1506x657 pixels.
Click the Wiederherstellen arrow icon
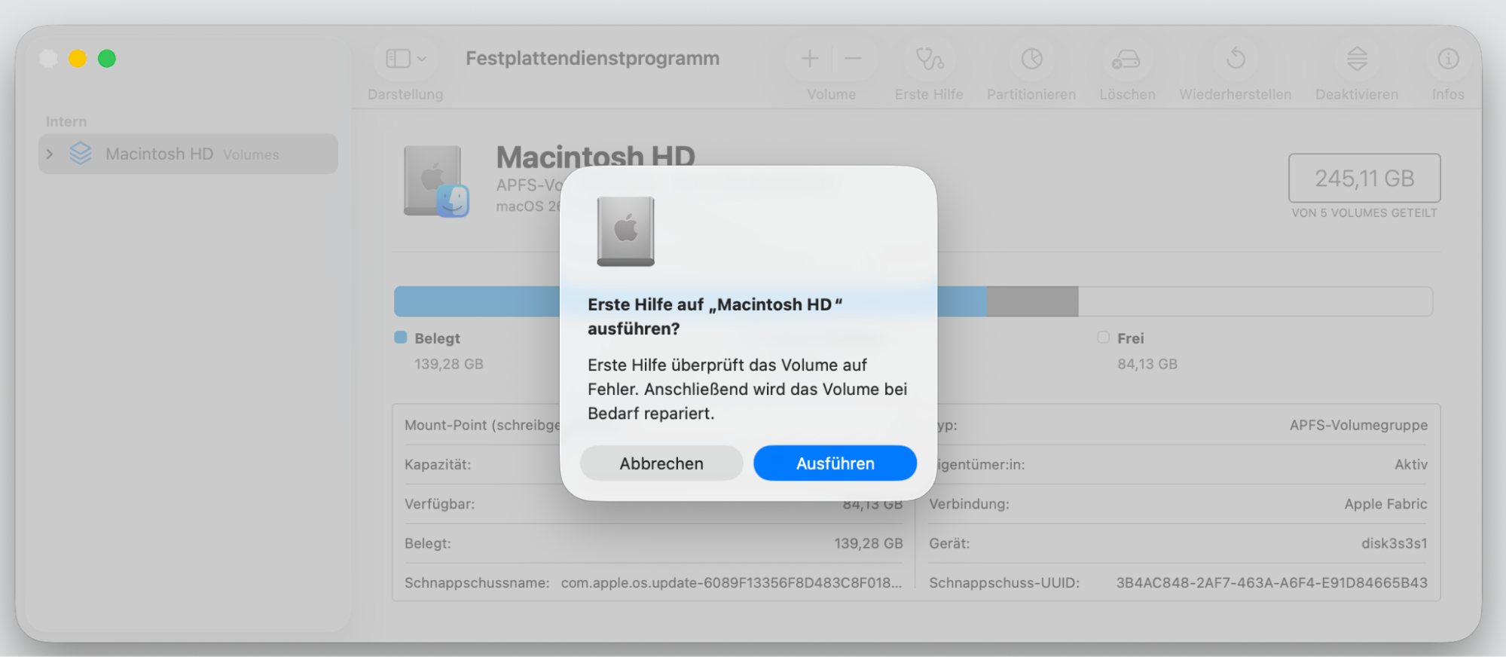[x=1236, y=59]
